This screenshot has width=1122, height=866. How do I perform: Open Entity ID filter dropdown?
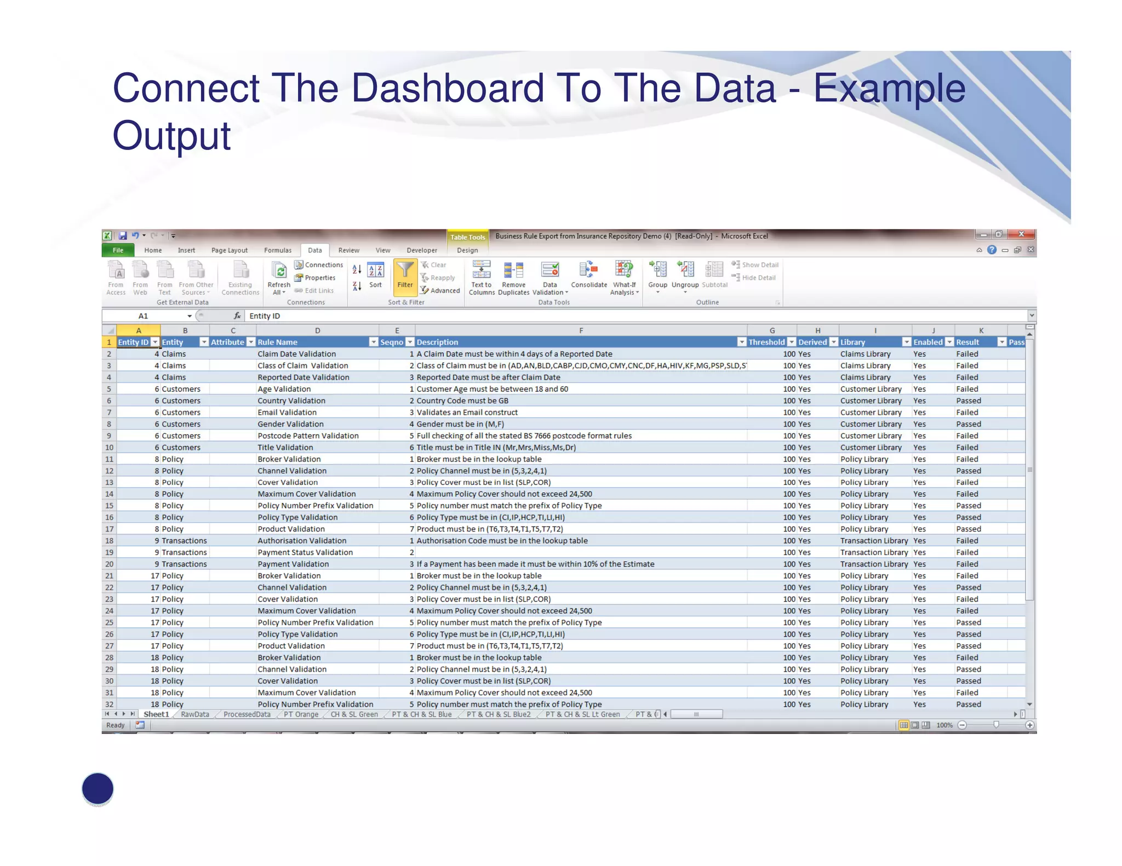(155, 342)
